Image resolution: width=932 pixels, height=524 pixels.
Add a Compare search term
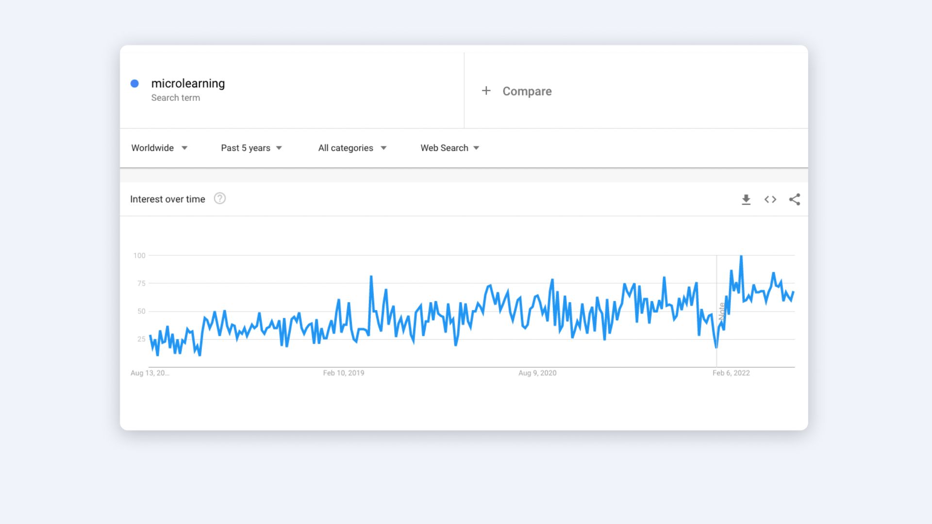[527, 91]
